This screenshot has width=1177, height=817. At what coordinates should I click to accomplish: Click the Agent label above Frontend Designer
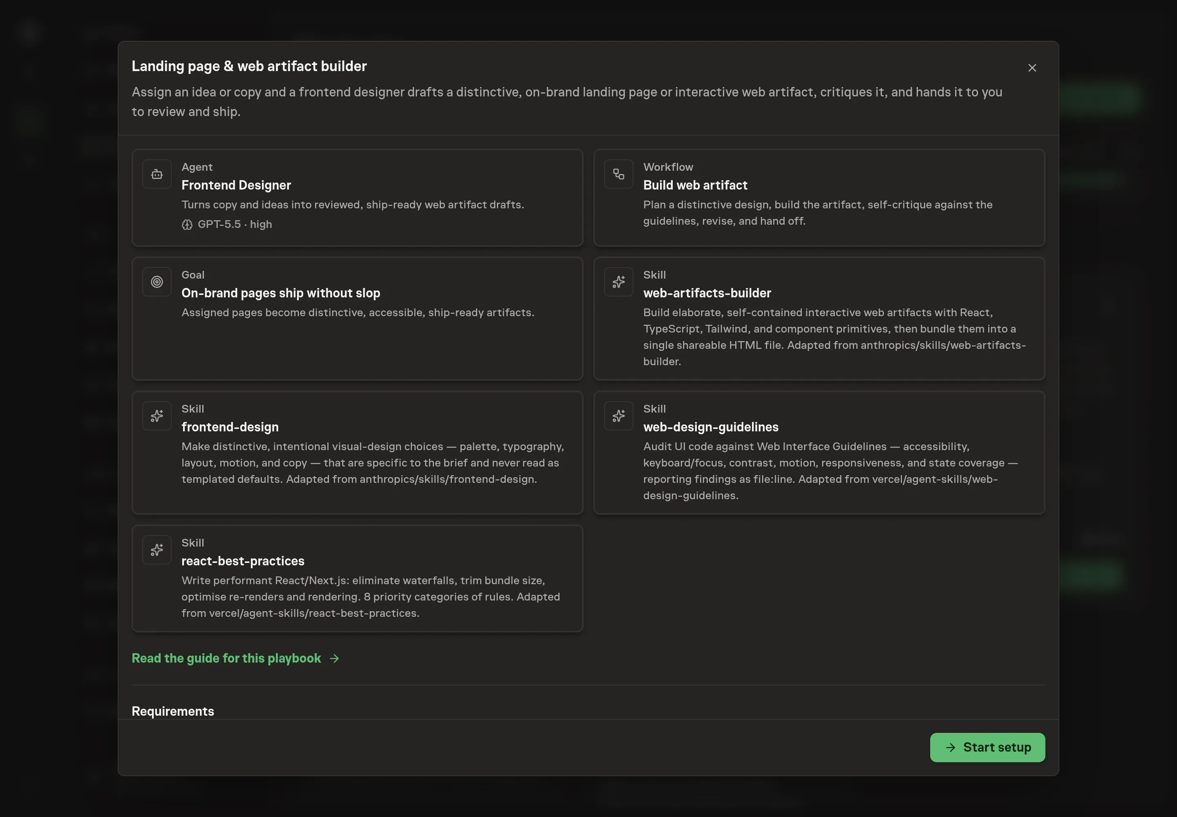(197, 167)
